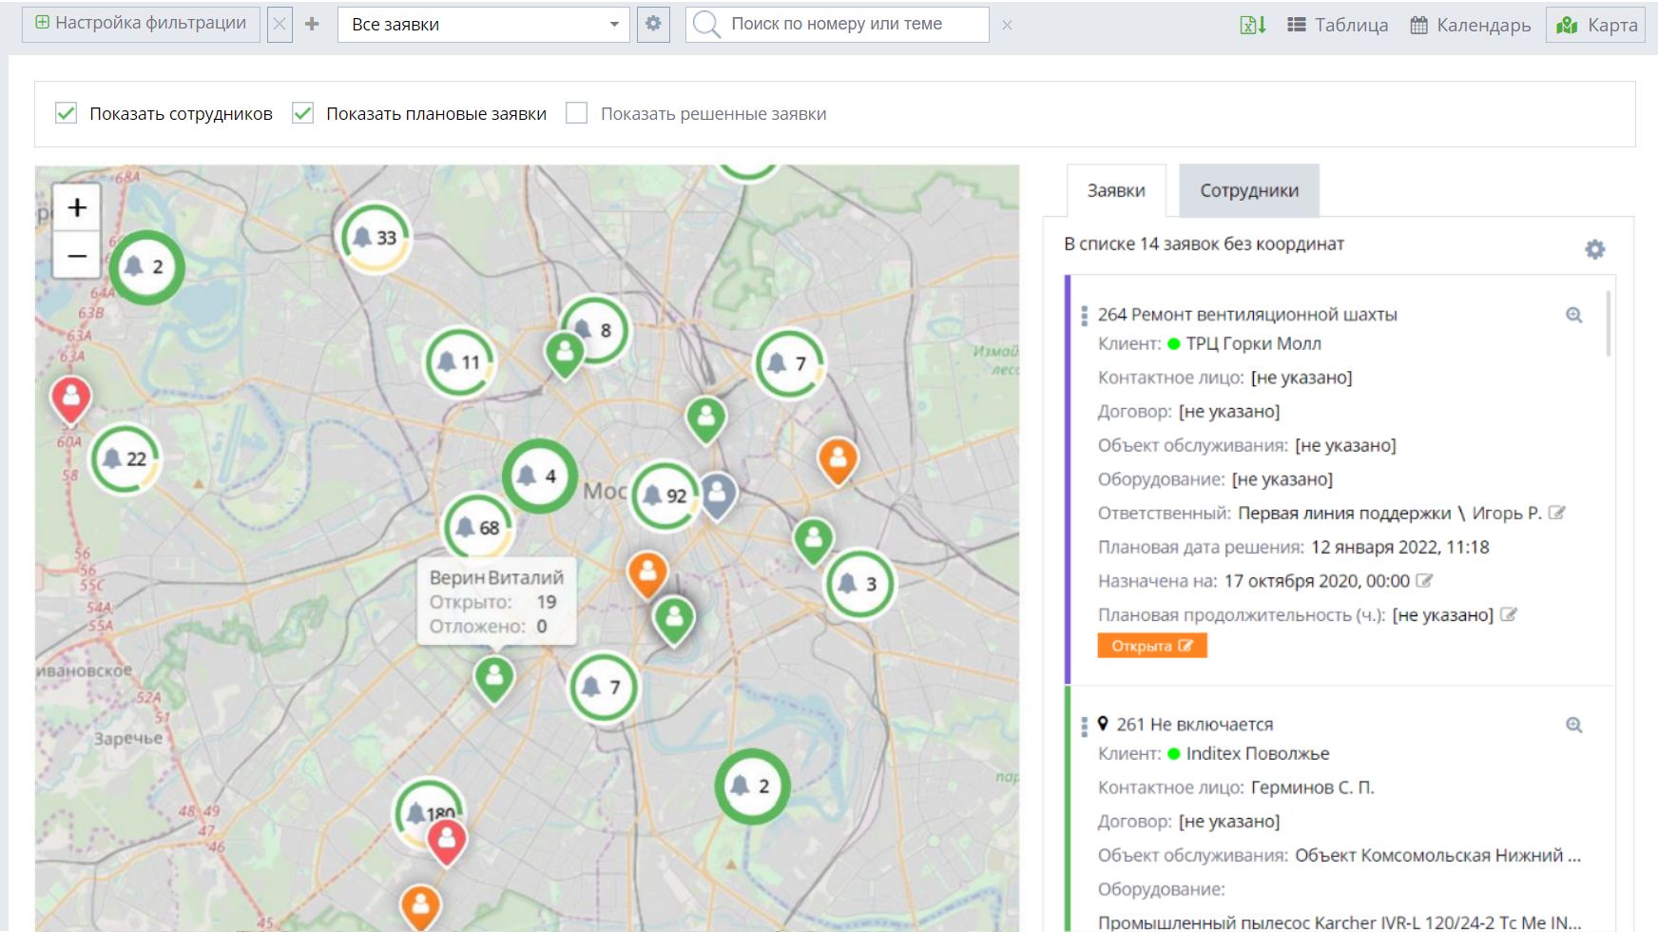Uncheck Показать сотрудников checkbox

[66, 113]
